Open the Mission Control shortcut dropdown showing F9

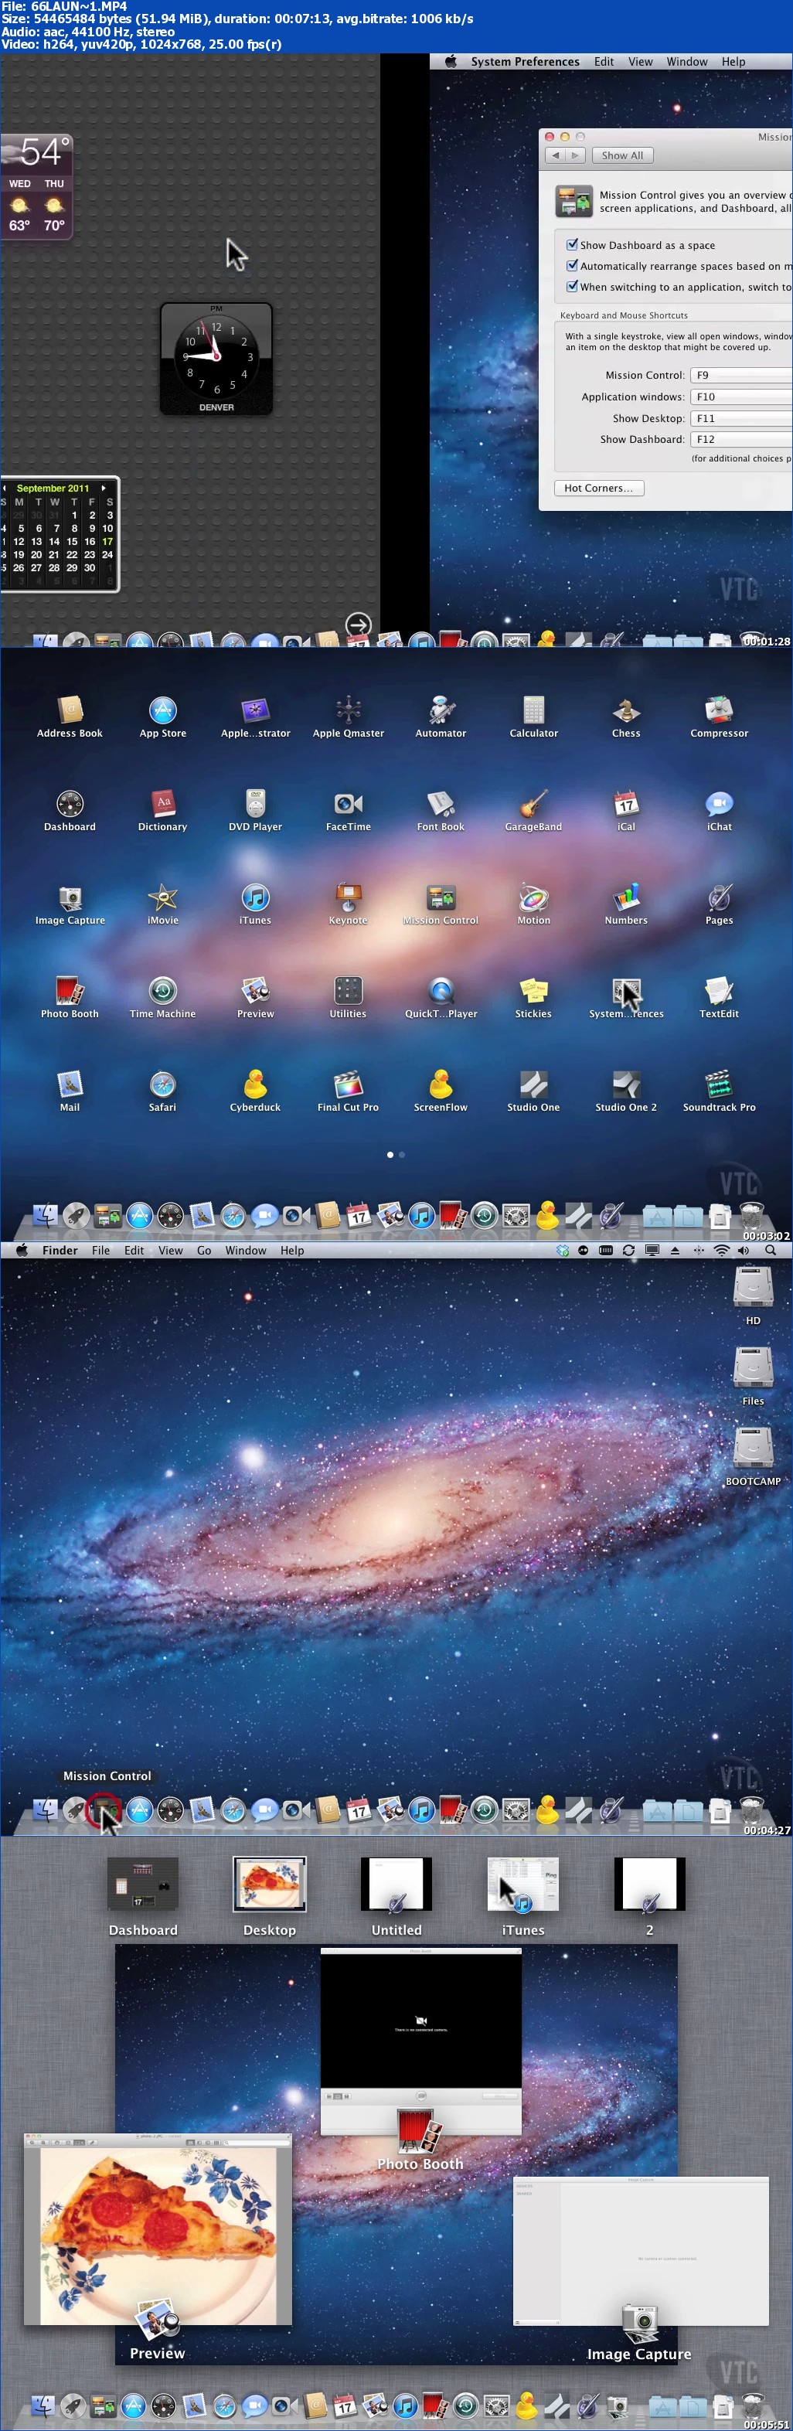741,375
